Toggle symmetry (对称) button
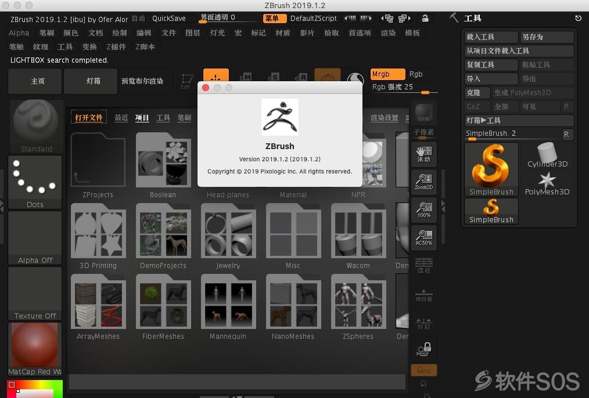This screenshot has height=398, width=589. pos(423,322)
